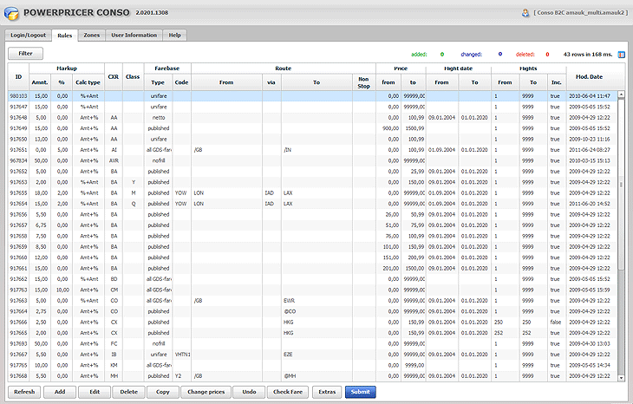
Task: Select row with ID 917655
Action: 313,193
